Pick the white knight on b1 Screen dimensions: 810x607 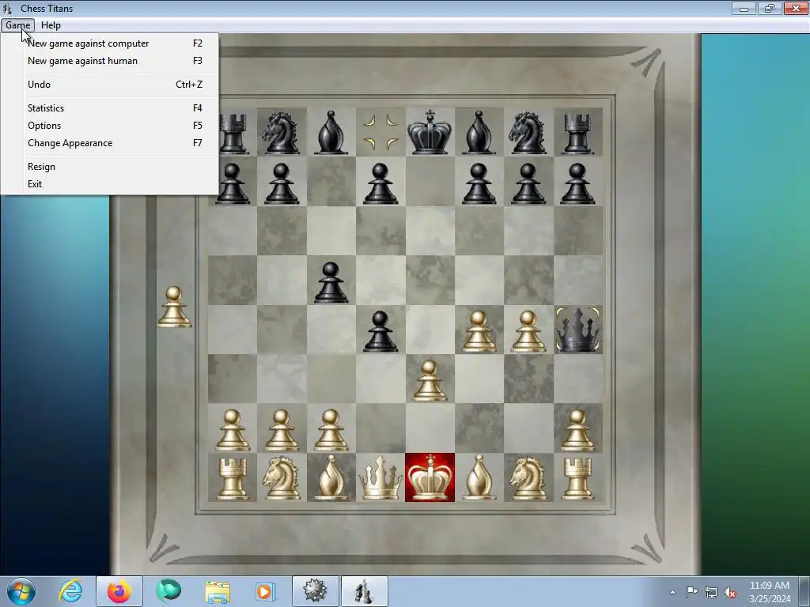click(x=282, y=478)
